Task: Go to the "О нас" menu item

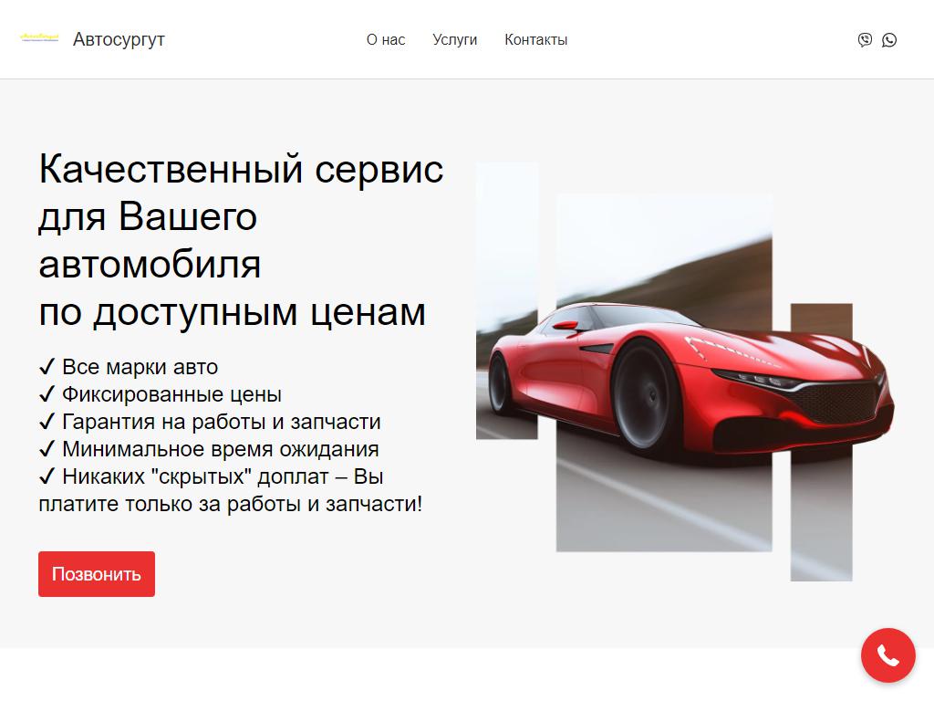Action: (x=386, y=40)
